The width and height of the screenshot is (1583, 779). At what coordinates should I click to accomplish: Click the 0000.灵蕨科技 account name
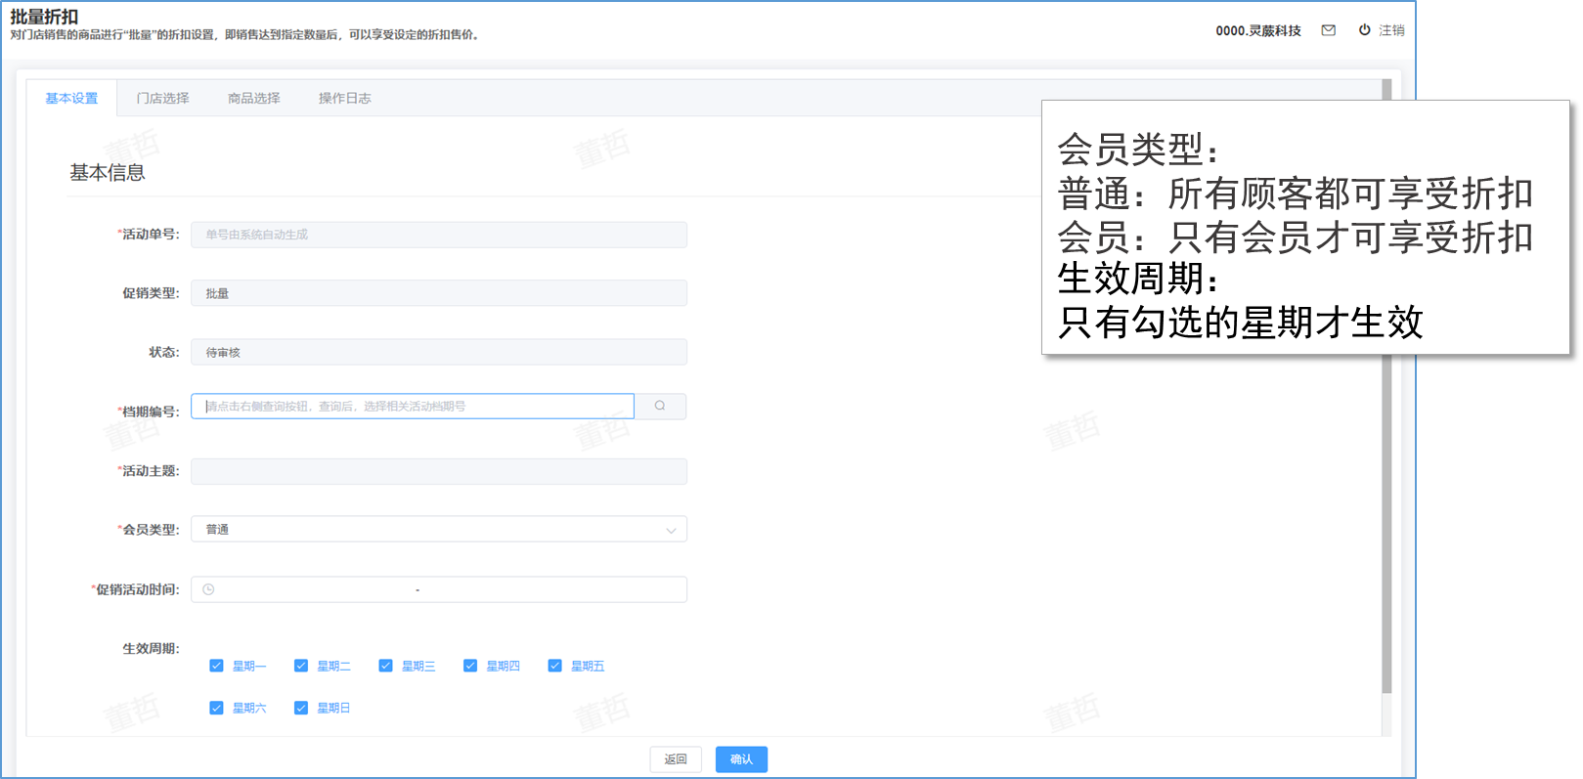tap(1258, 30)
